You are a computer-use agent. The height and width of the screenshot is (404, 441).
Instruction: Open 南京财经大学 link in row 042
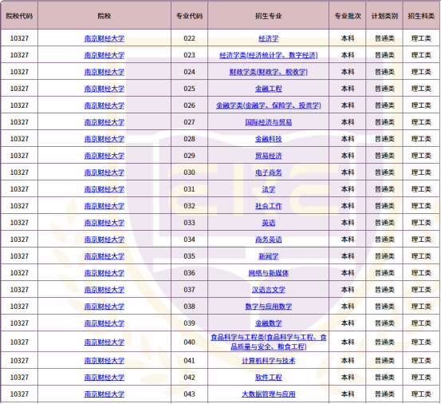[x=104, y=378]
